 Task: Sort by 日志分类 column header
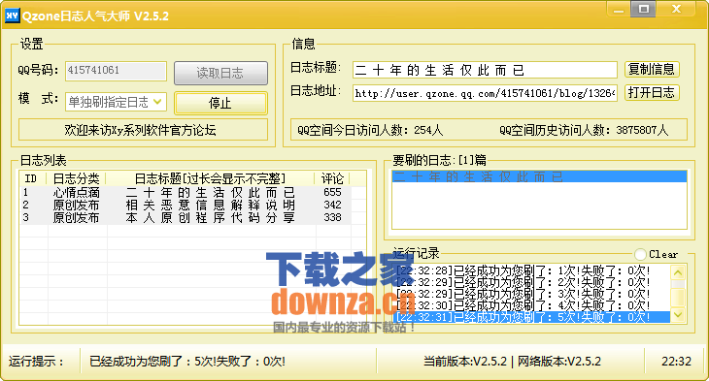(77, 178)
